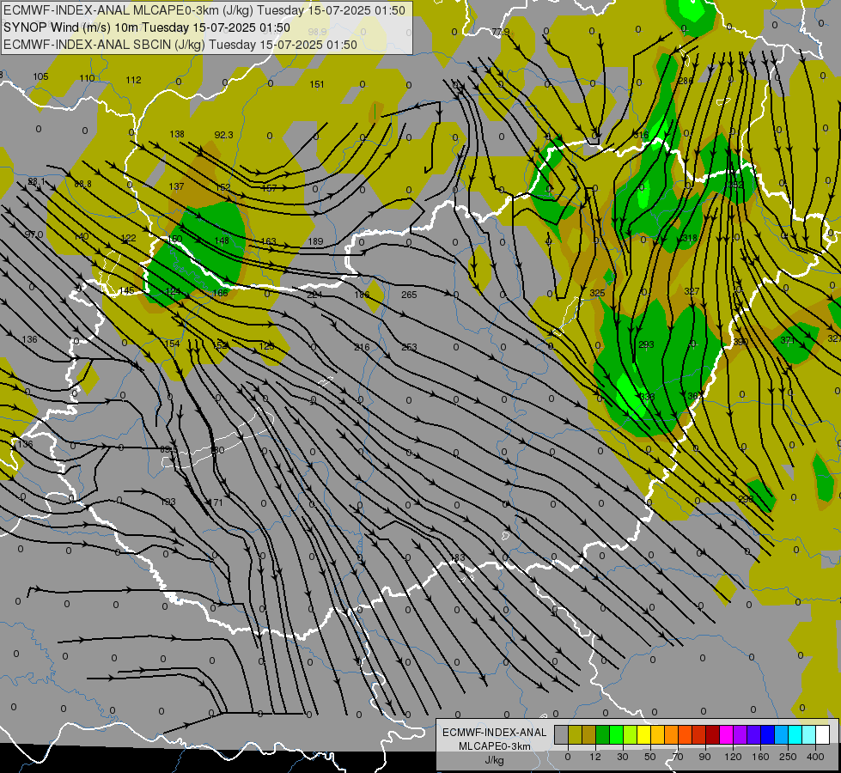Click the legend unit J/kg
The image size is (841, 773).
[495, 760]
